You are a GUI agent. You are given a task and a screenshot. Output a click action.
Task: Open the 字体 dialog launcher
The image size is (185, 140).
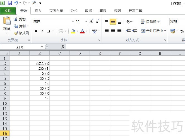[x=99, y=40]
